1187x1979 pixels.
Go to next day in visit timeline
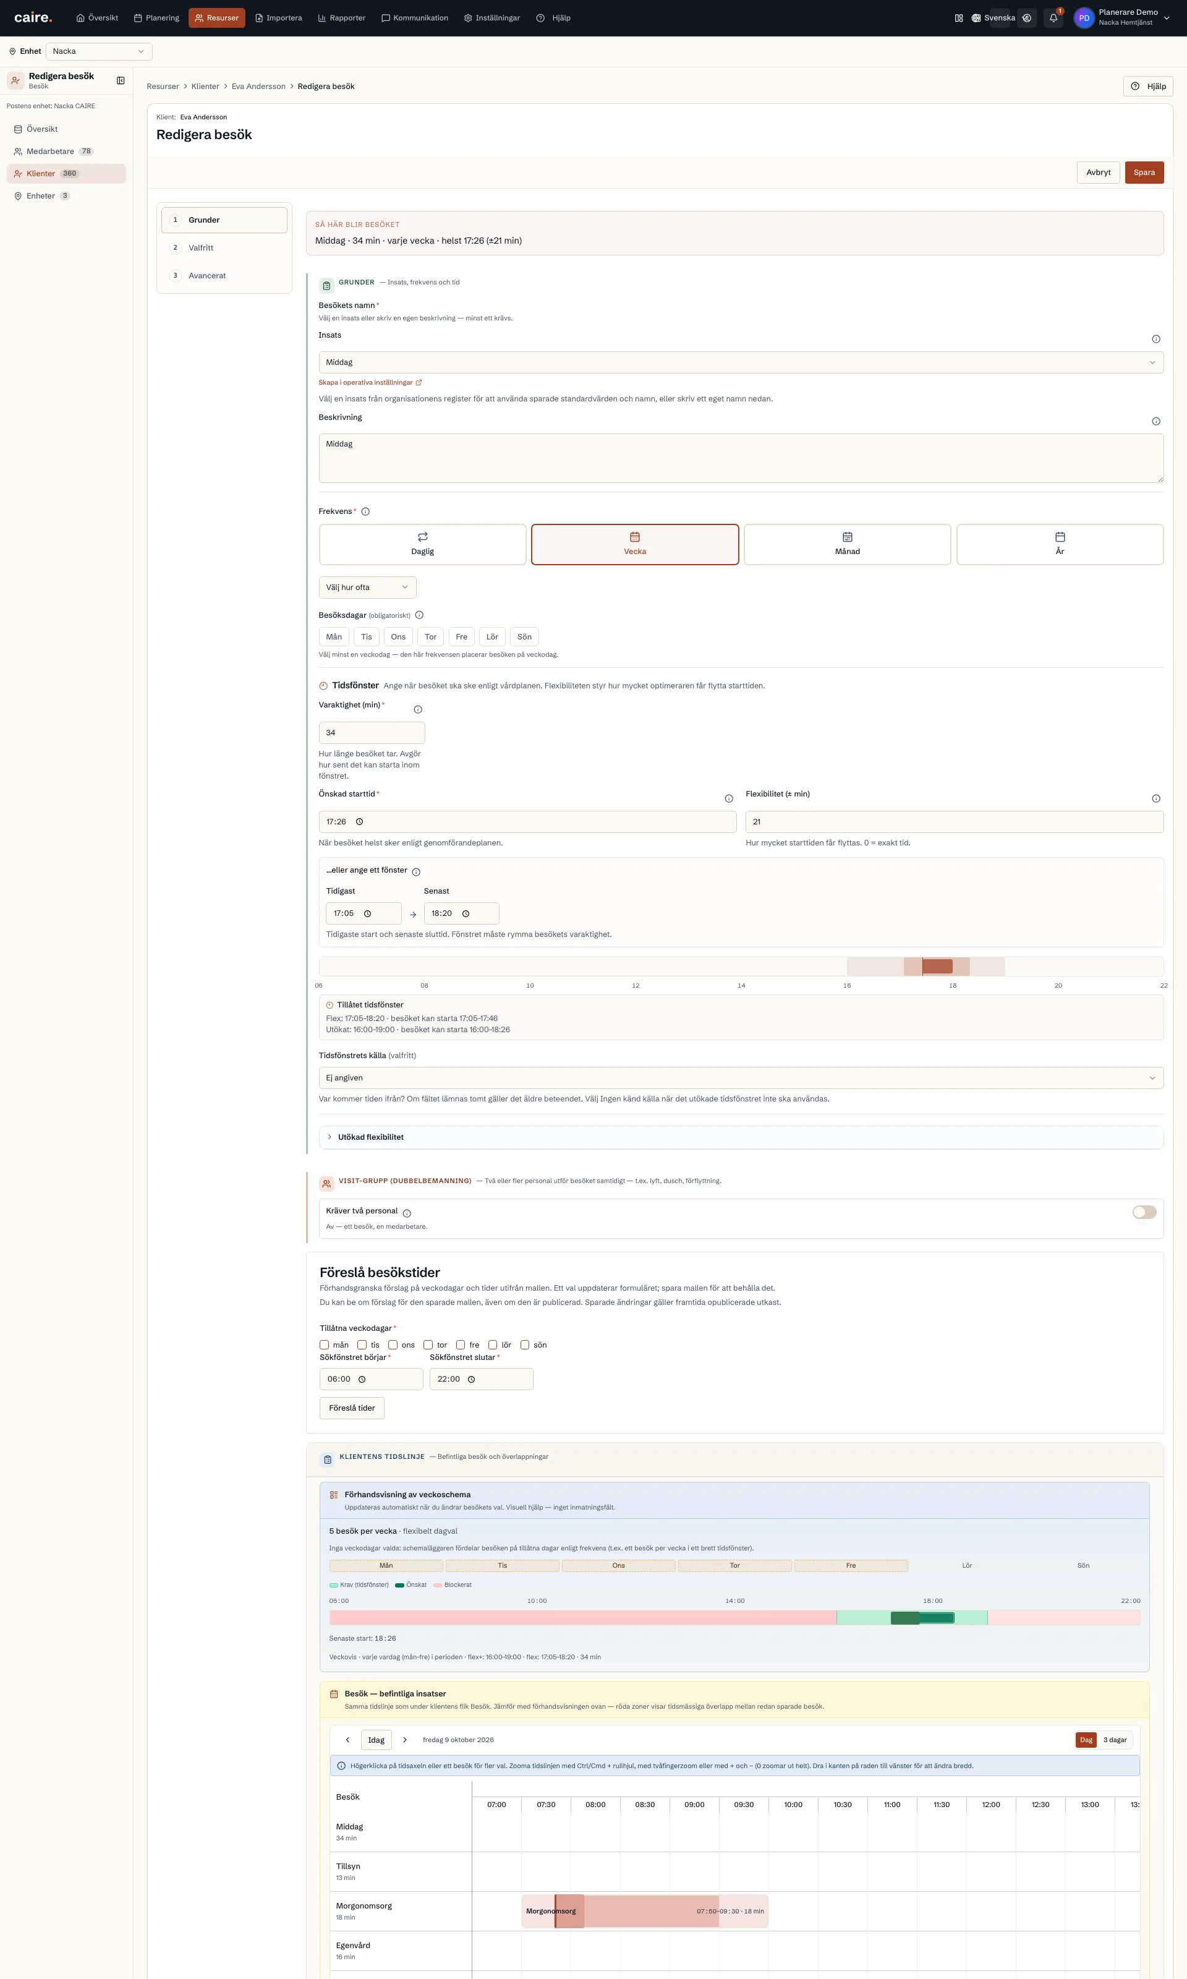click(x=405, y=1740)
